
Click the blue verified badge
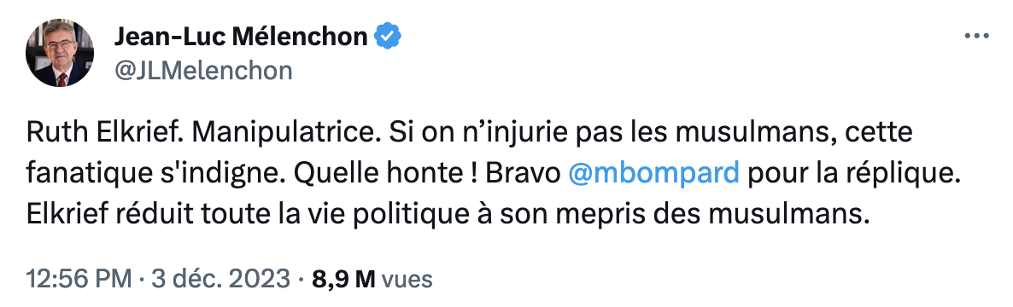pos(389,38)
